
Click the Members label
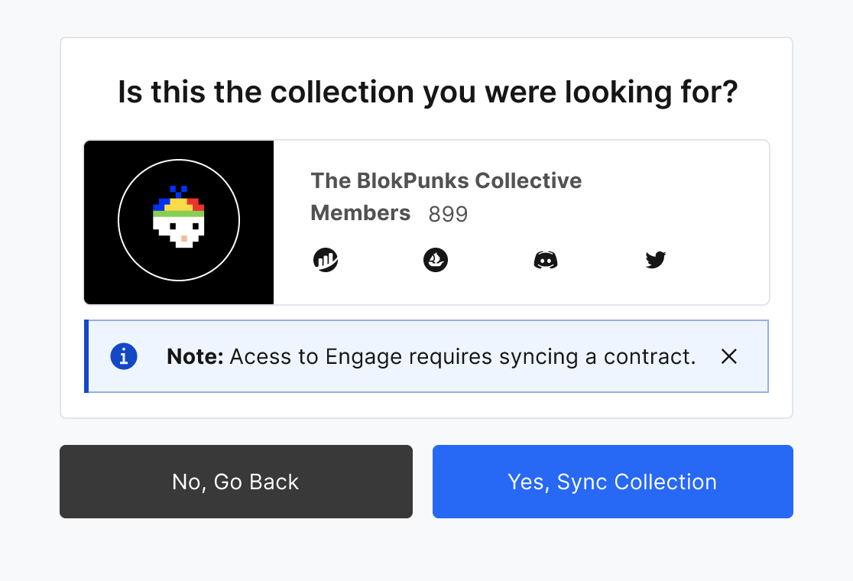(x=360, y=213)
